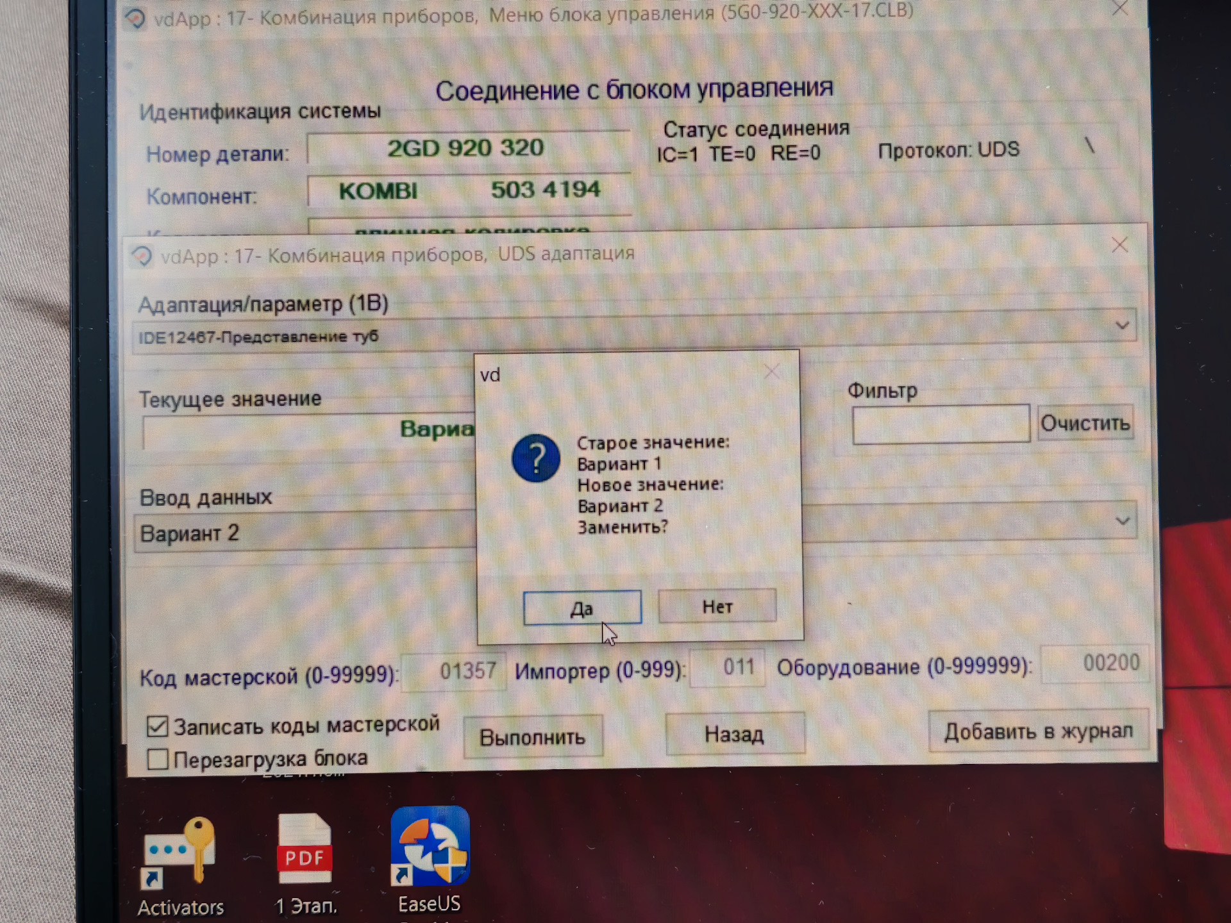
Task: Expand the Адаптация/параметр dropdown arrow
Action: point(1122,326)
